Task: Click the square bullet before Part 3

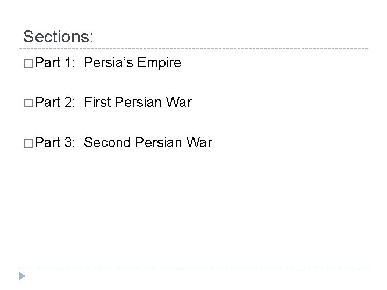Action: (28, 143)
